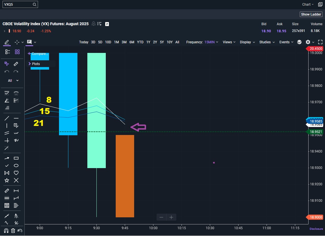
Task: Set time range to YTD
Action: (x=140, y=42)
